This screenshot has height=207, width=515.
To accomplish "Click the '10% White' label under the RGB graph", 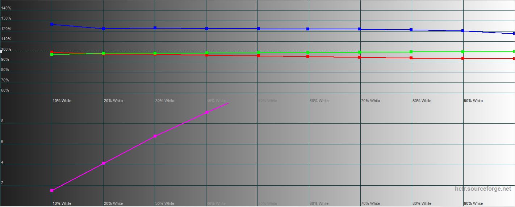I will click(62, 101).
